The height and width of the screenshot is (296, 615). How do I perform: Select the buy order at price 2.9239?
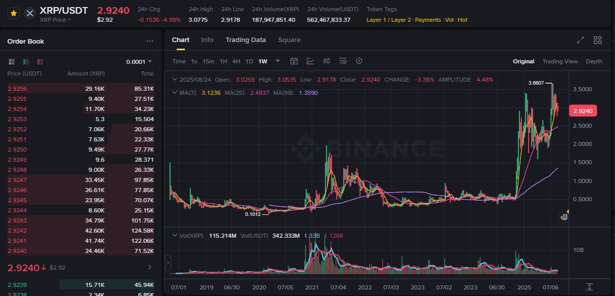80,285
